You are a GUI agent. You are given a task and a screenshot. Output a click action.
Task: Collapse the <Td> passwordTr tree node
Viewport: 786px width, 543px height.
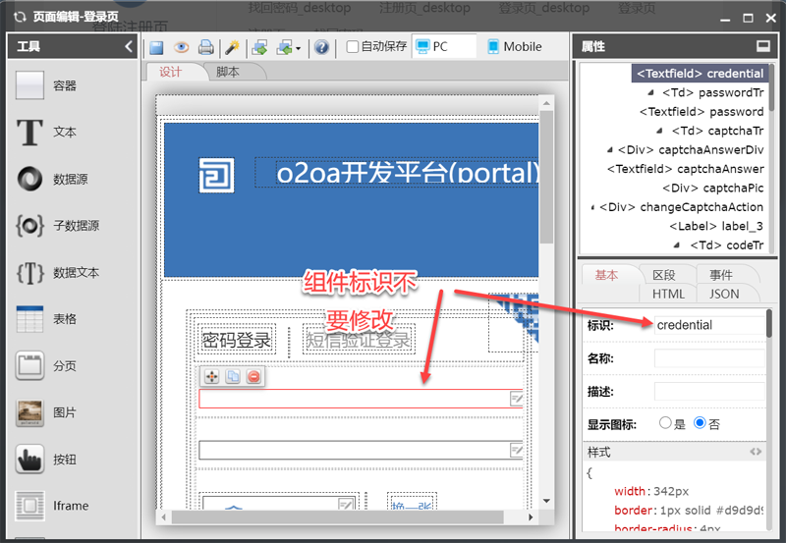click(651, 93)
